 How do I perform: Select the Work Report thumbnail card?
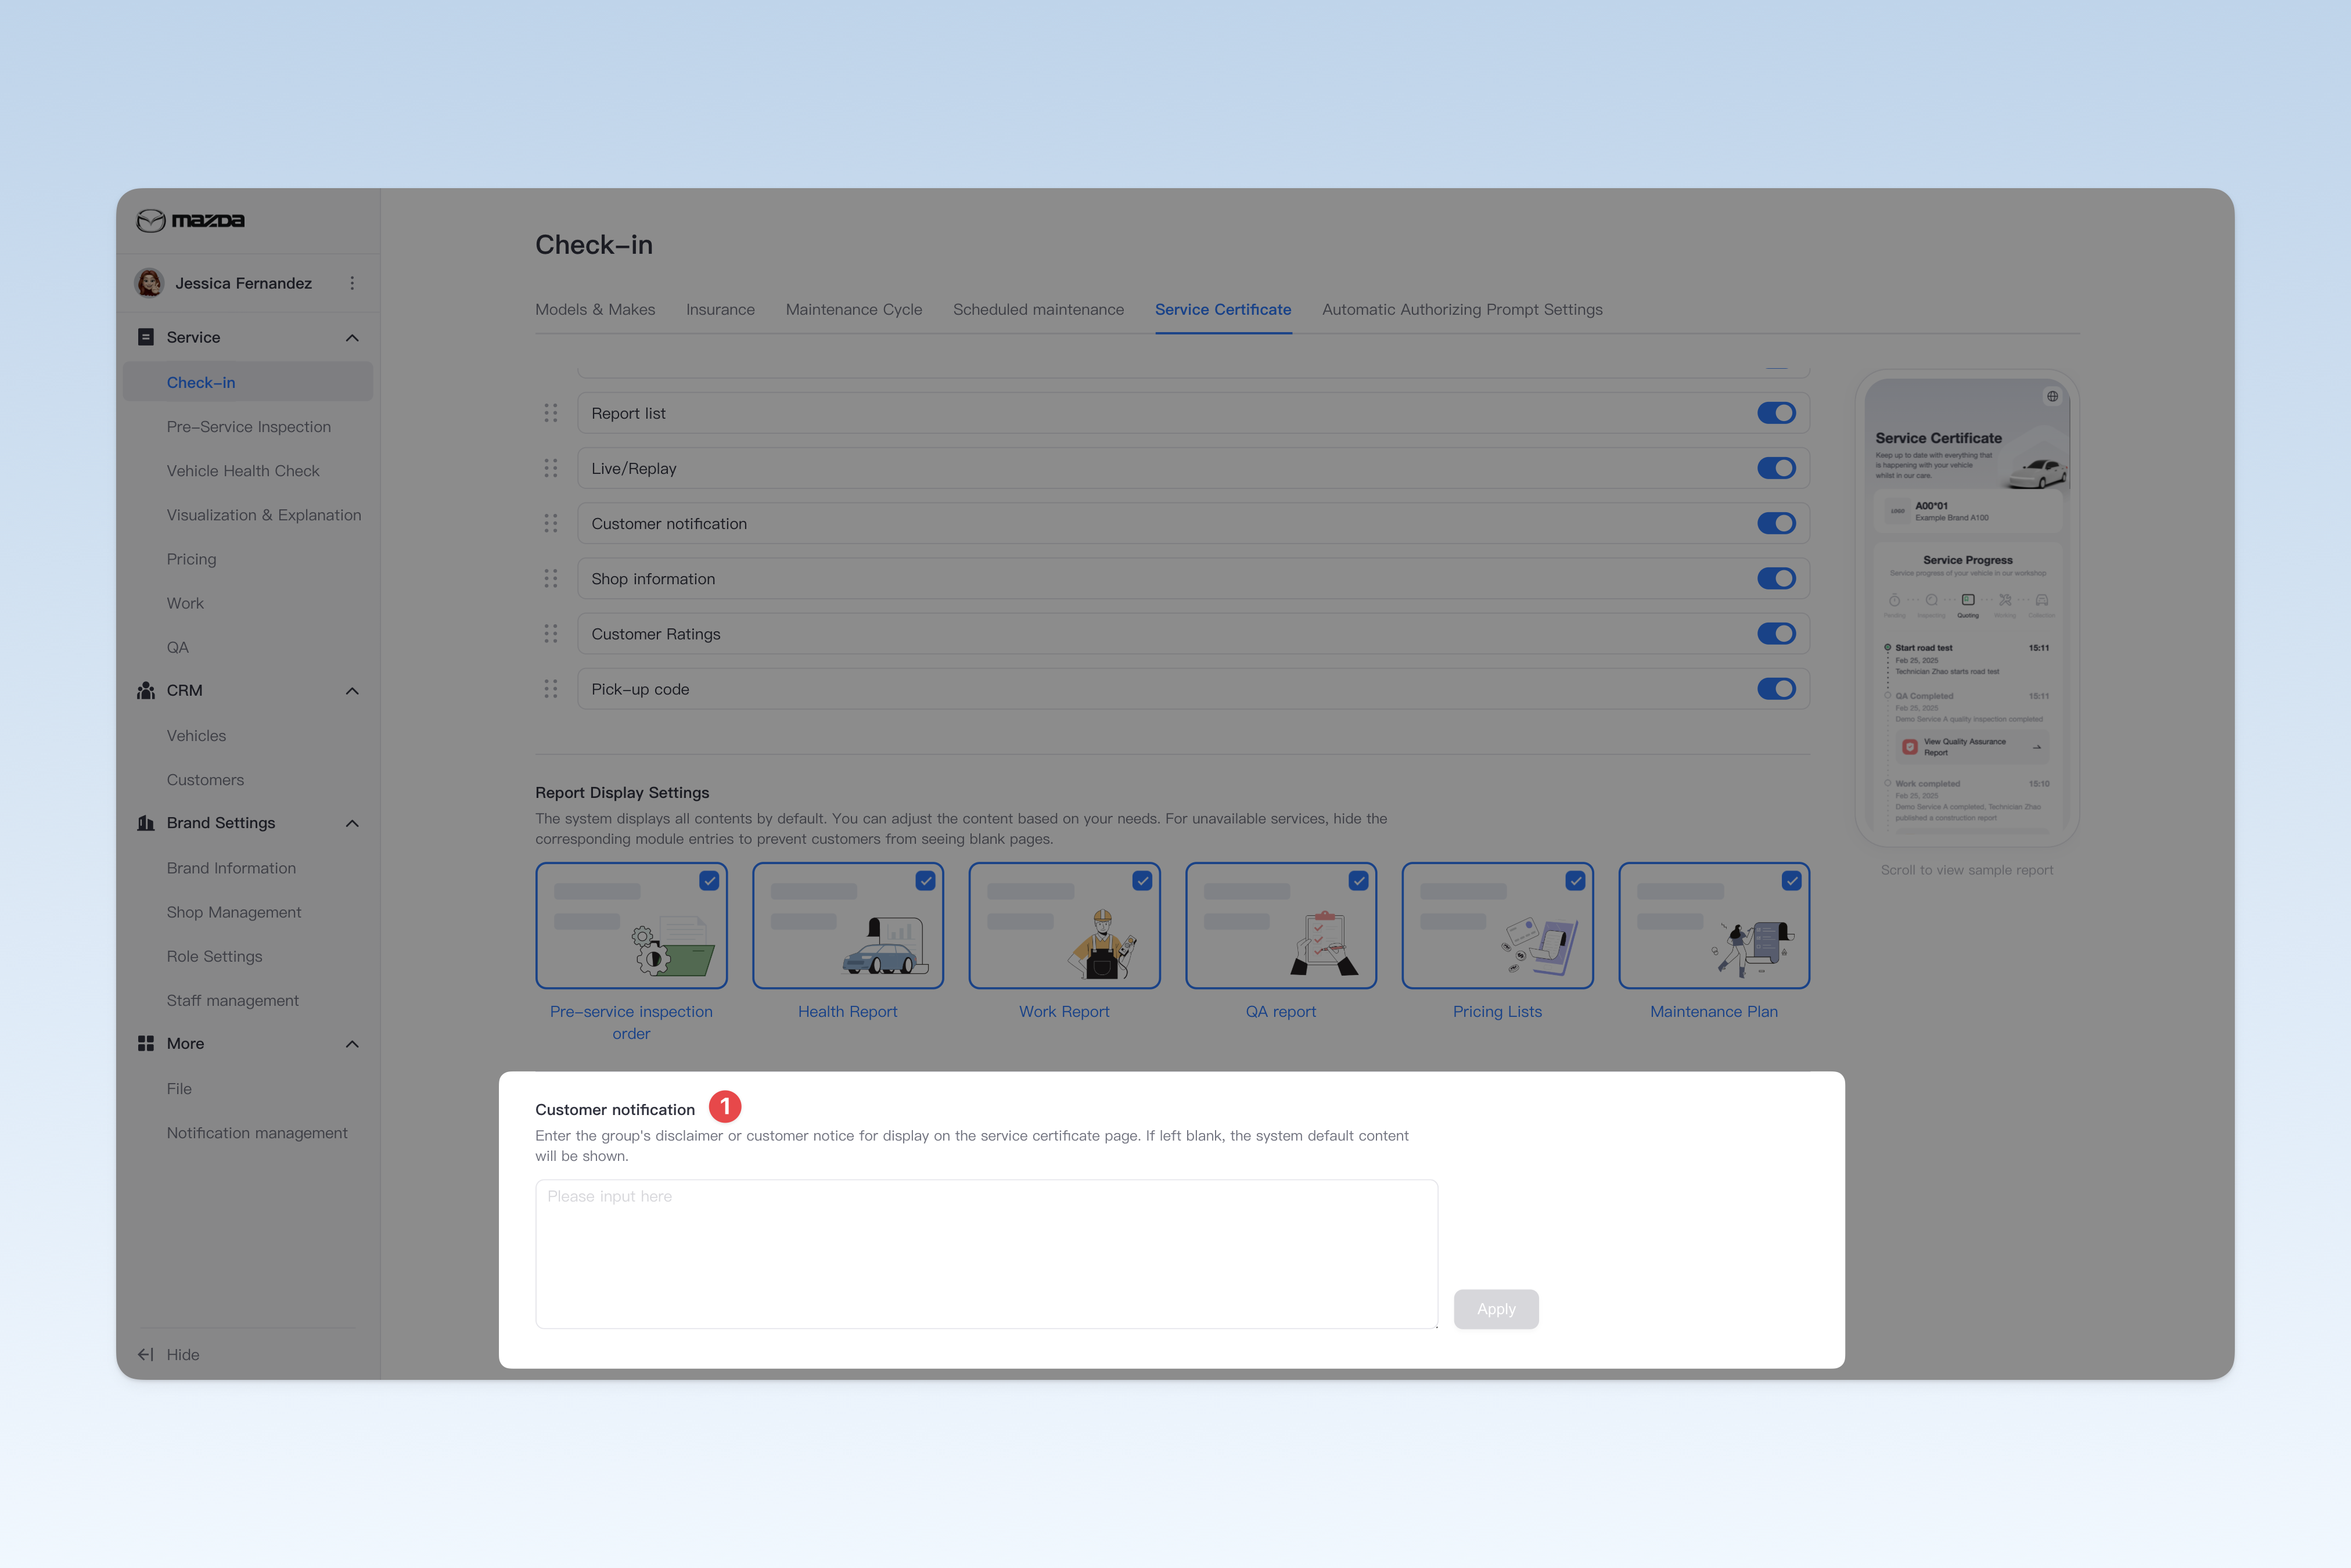(x=1064, y=926)
